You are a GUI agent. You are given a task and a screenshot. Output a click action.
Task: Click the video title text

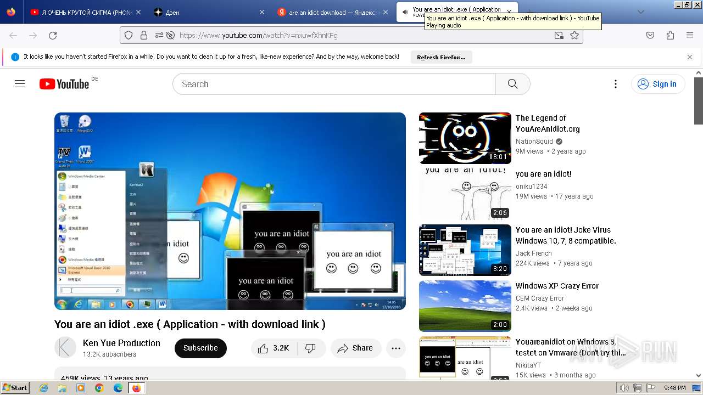(190, 324)
